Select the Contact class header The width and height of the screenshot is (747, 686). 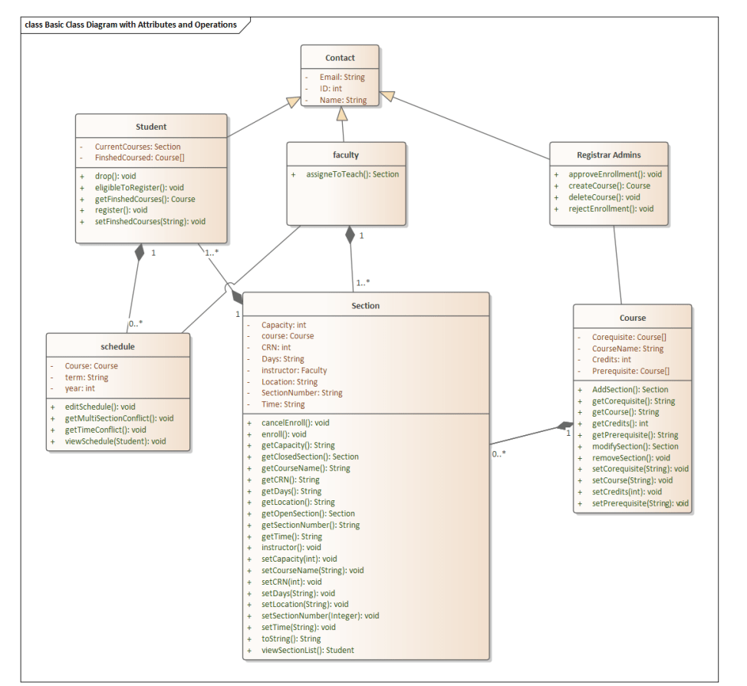[x=341, y=57]
